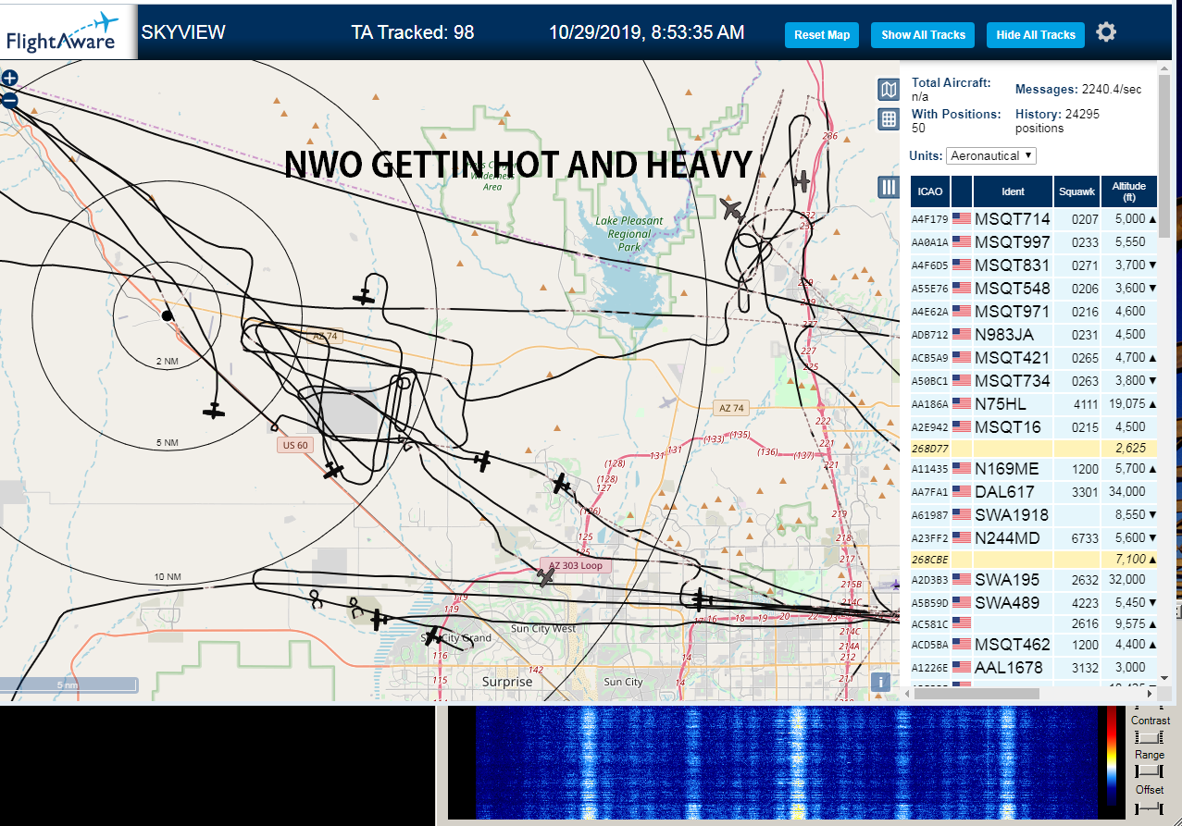The image size is (1182, 826).
Task: Select aircraft row MSQT462
Action: 1034,645
